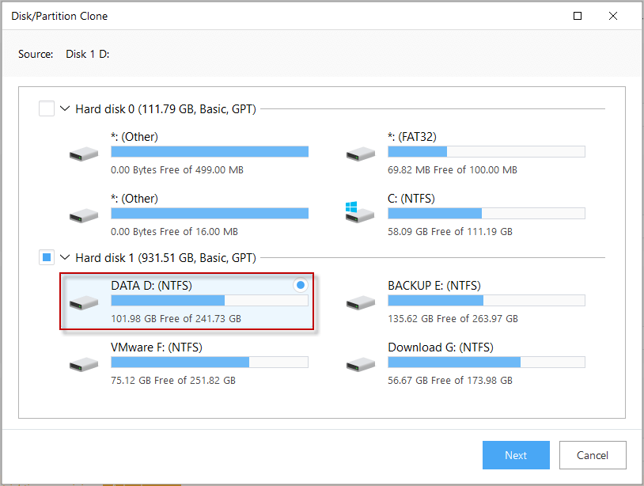Collapse the Hard disk 1 partition list
This screenshot has height=486, width=644.
pos(65,257)
